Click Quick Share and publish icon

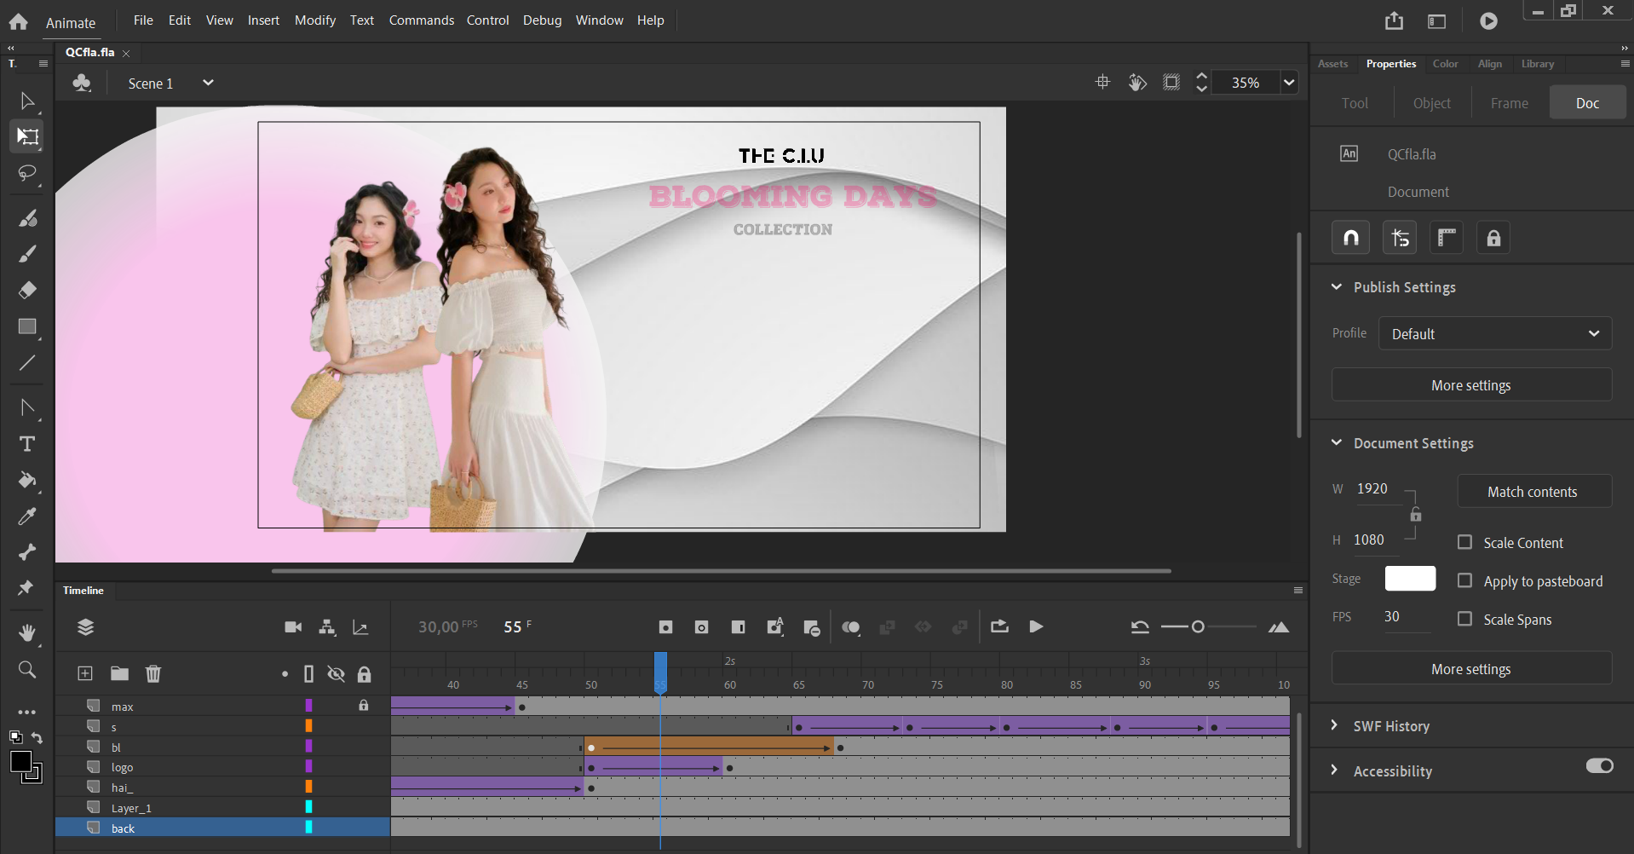(x=1394, y=21)
